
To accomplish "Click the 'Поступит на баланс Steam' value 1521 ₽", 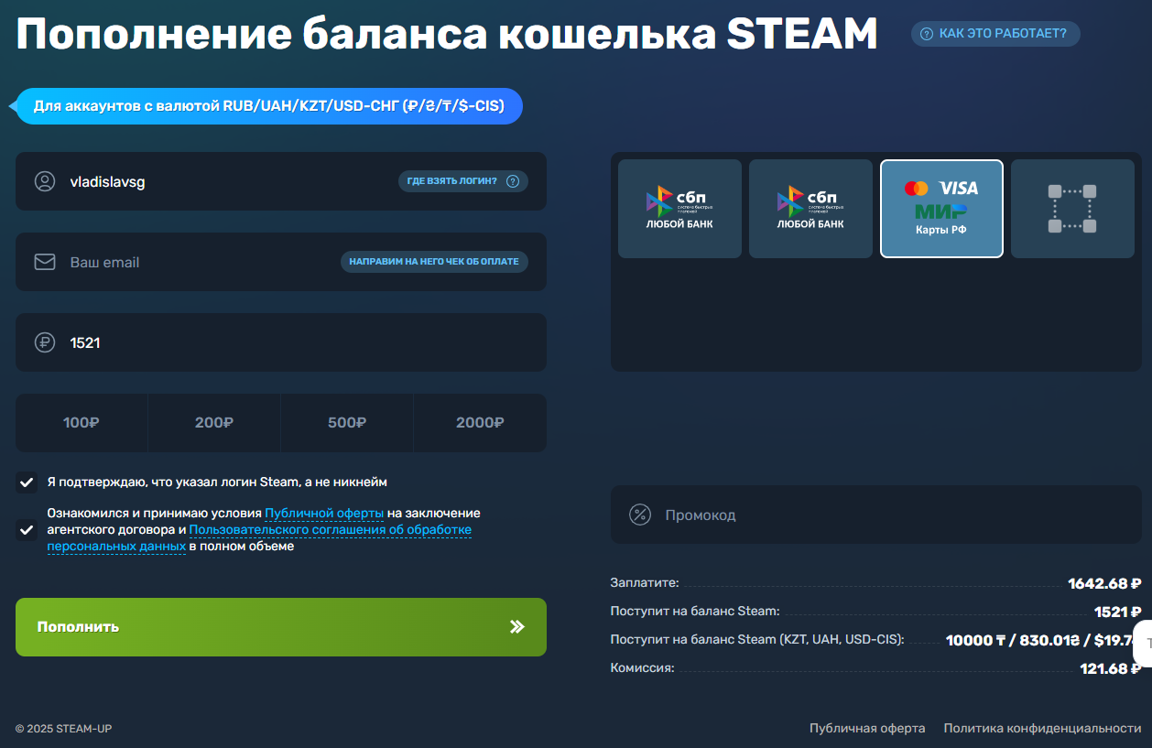I will pyautogui.click(x=1117, y=612).
